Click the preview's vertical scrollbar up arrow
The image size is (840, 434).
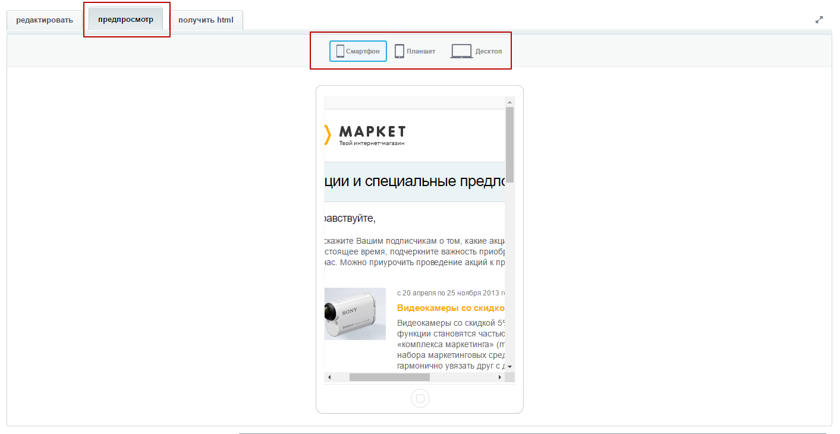click(509, 102)
